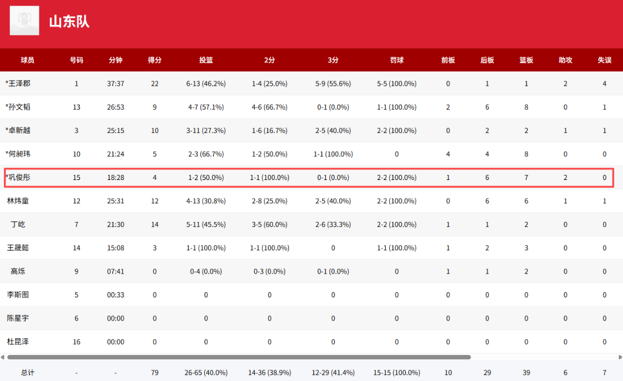Viewport: 623px width, 381px height.
Task: Select the 得分 column header
Action: click(x=155, y=60)
